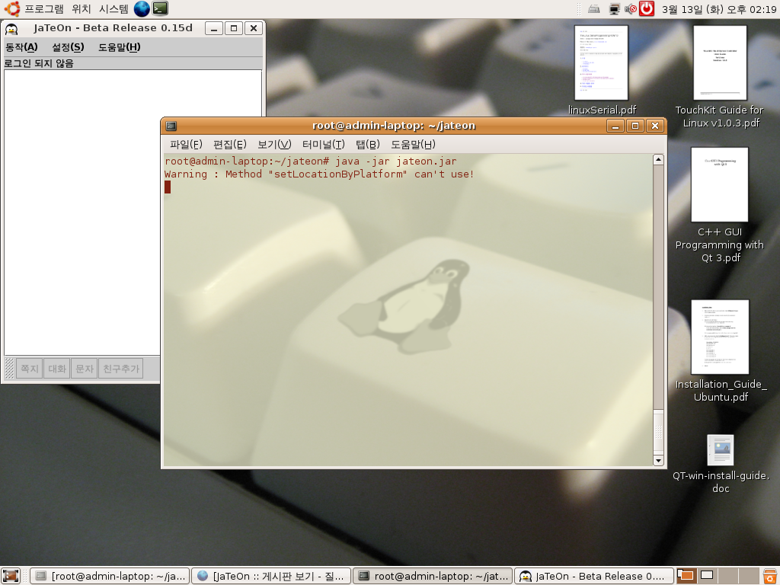Click the JaTeOn penguin icon in title bar
Viewport: 780px width, 585px height.
coord(11,29)
